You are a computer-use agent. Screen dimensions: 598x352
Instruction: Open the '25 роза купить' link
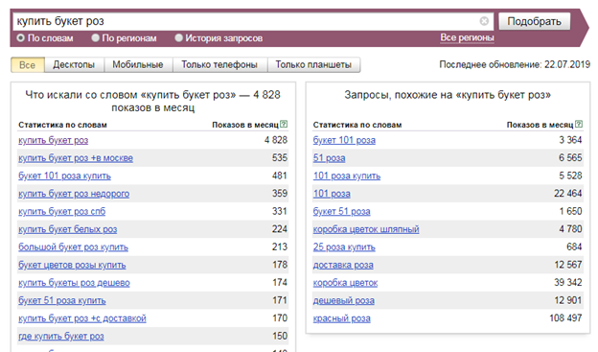tap(344, 247)
